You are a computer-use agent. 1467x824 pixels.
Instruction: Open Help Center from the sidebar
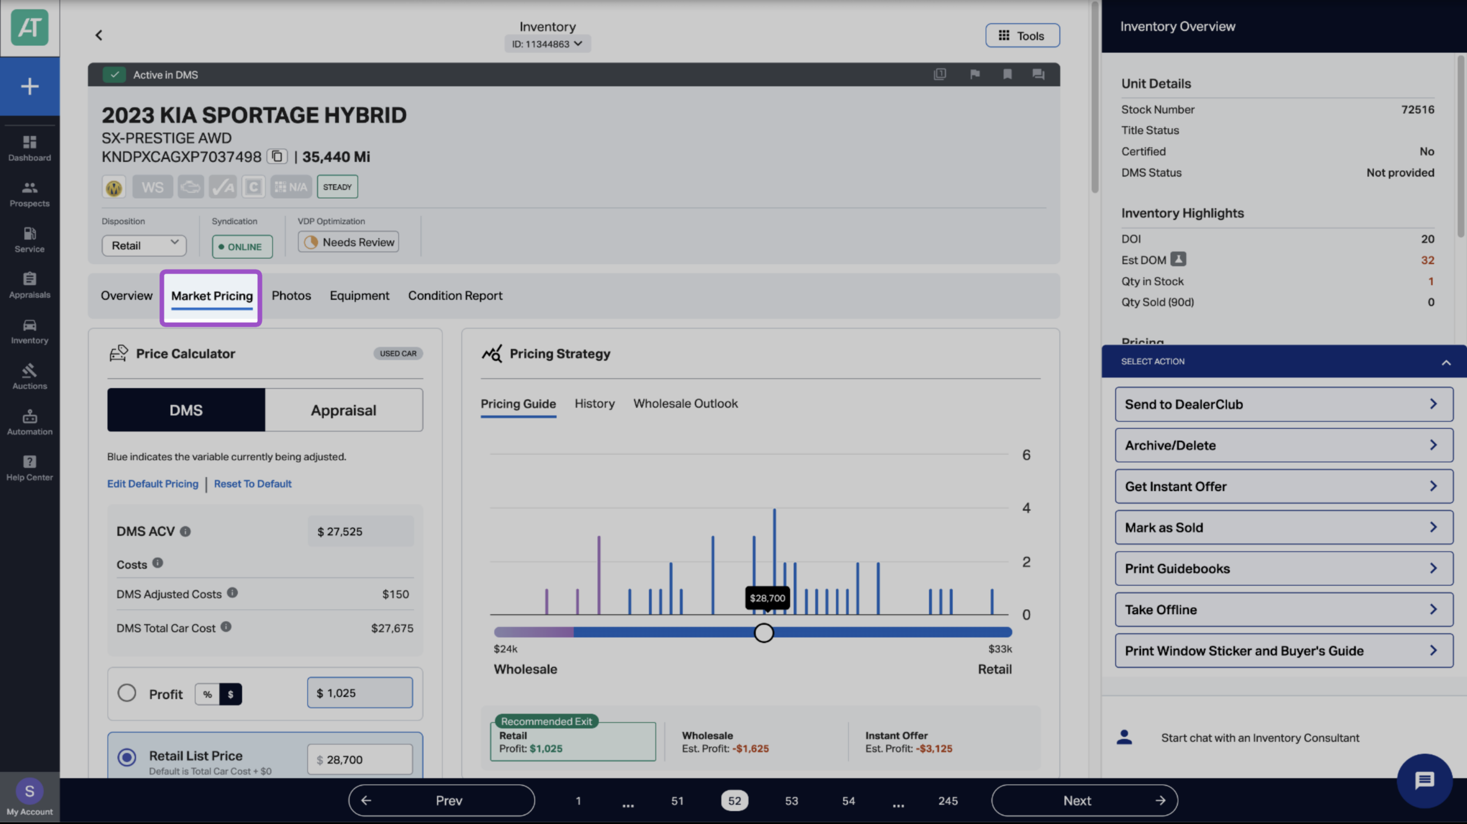point(29,468)
